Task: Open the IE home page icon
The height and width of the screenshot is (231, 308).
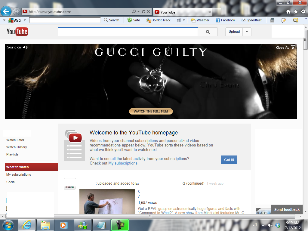Action: (288, 12)
